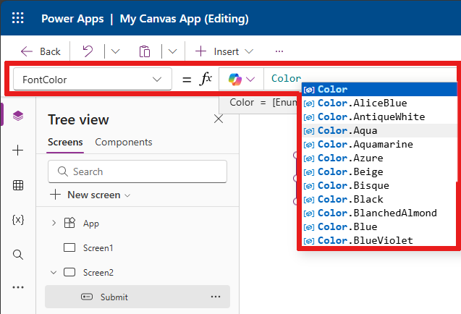Expand the Undo dropdown arrow

(116, 51)
